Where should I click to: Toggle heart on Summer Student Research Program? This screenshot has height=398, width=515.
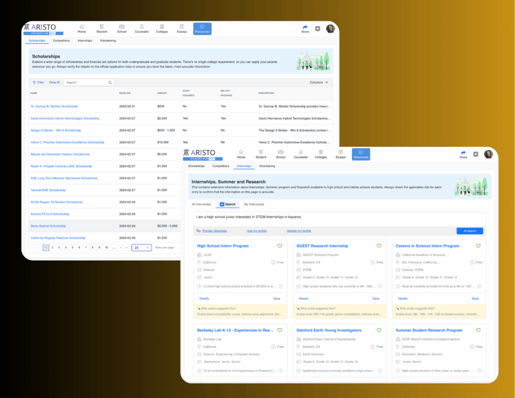pyautogui.click(x=478, y=330)
